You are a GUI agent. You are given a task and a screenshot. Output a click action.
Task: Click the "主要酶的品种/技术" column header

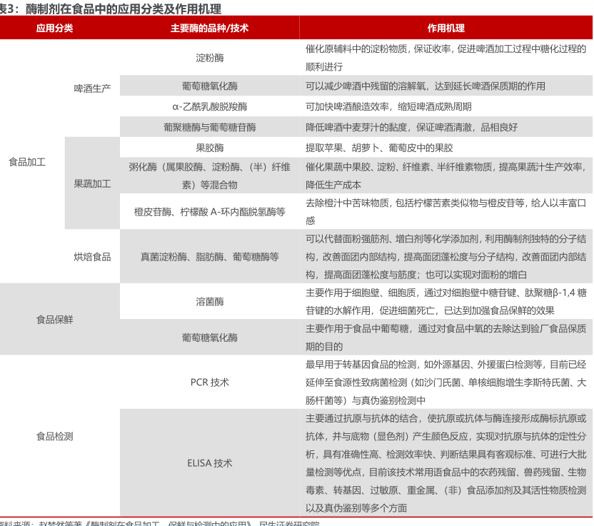209,28
